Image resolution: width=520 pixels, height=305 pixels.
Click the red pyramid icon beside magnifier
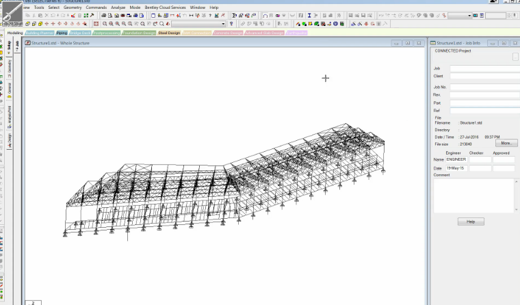coord(168,23)
